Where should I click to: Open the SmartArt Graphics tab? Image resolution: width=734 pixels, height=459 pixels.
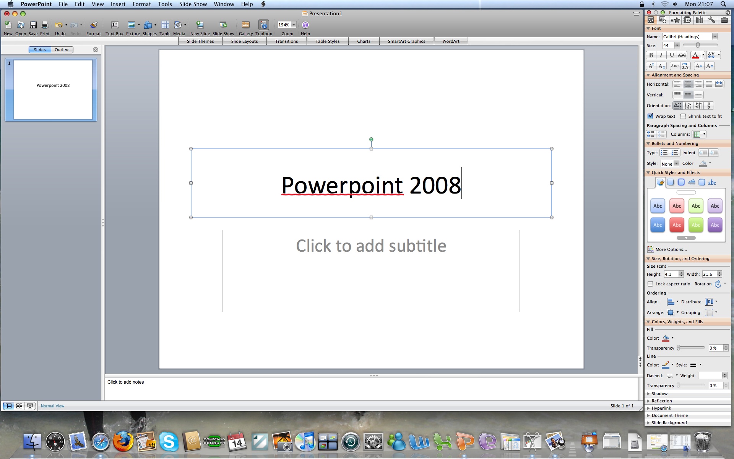point(406,41)
